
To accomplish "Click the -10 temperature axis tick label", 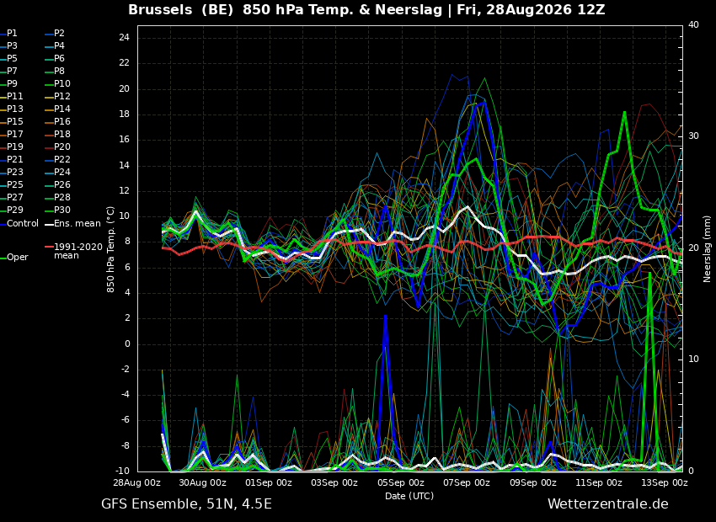I will click(122, 471).
